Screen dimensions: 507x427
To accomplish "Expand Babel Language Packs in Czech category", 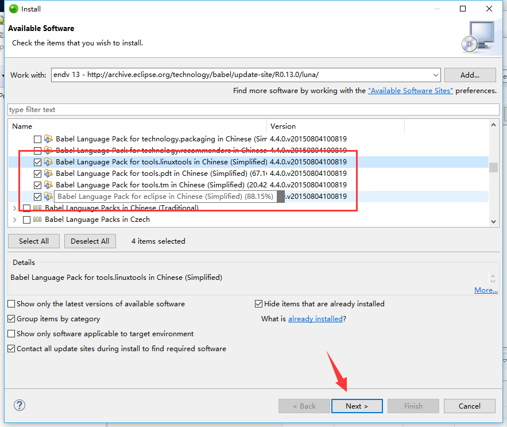I will 14,220.
